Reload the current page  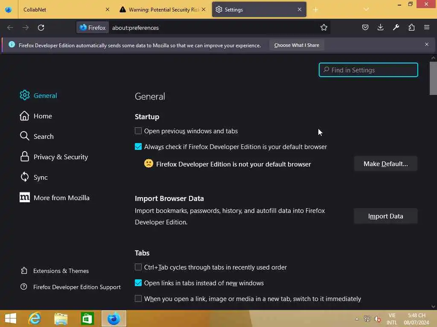pyautogui.click(x=41, y=28)
